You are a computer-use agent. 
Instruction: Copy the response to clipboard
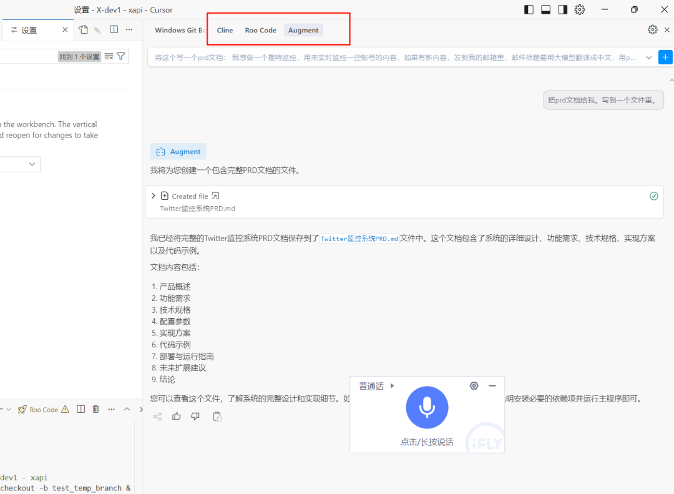point(217,416)
